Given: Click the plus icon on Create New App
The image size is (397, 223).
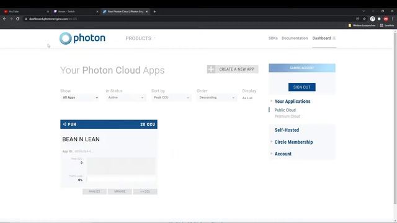Looking at the screenshot, I should (211, 69).
